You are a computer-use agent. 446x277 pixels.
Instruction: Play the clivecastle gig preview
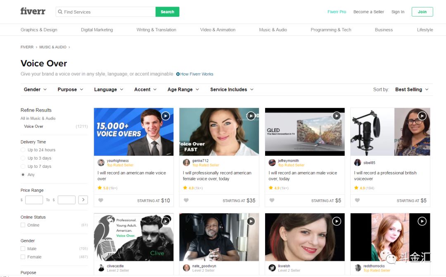[166, 221]
